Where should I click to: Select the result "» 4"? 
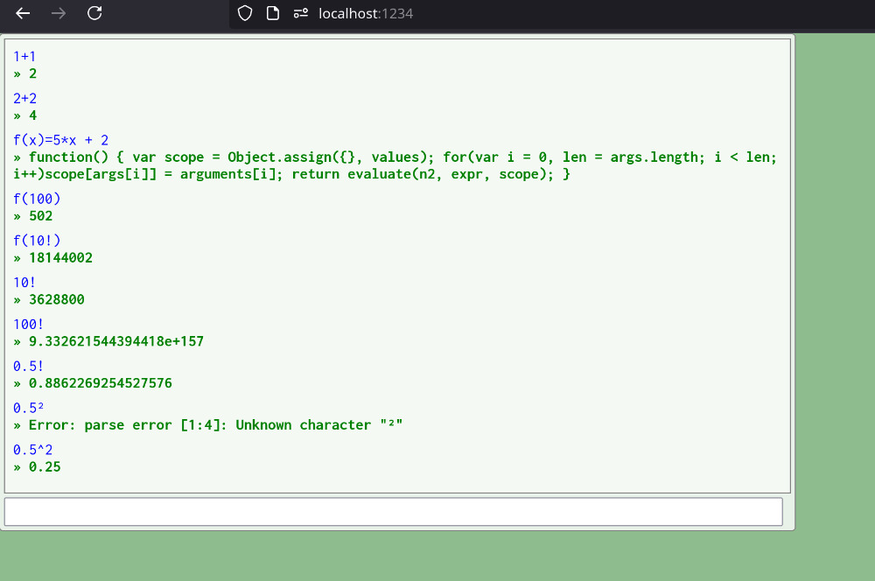tap(25, 115)
